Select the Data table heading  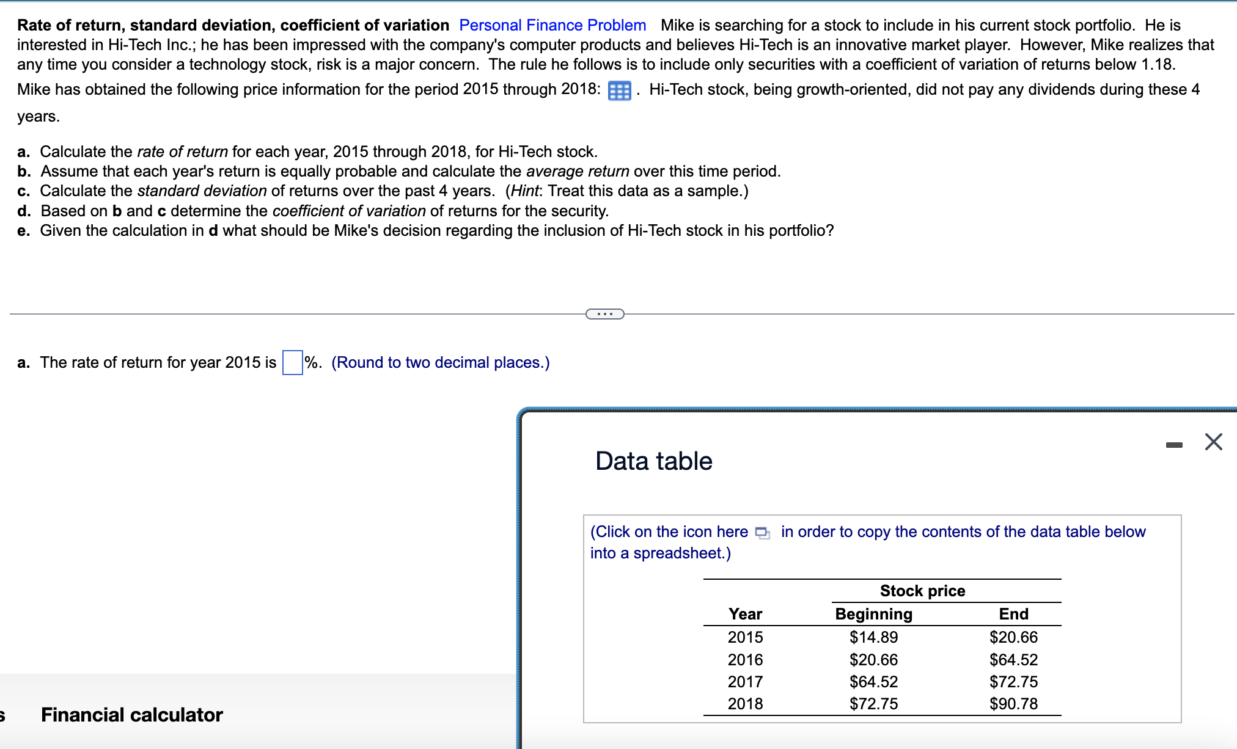point(653,461)
